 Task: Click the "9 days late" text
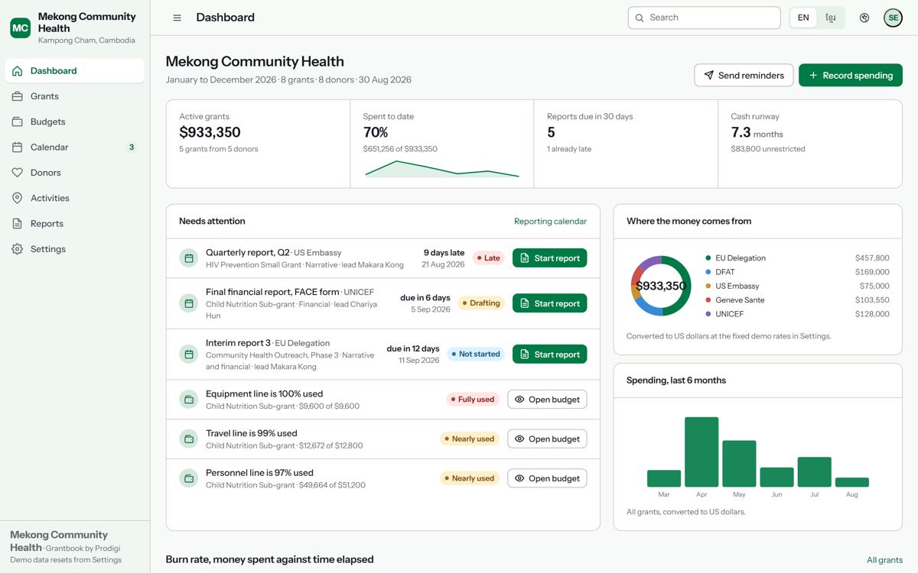(444, 253)
